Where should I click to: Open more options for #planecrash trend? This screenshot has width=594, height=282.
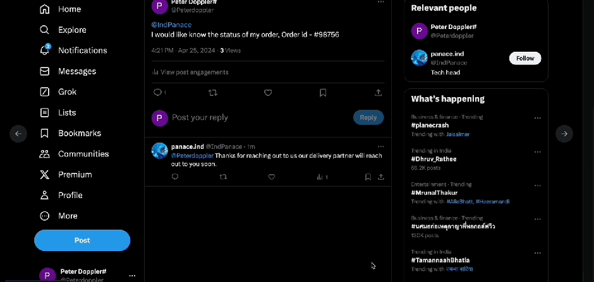[x=537, y=118]
